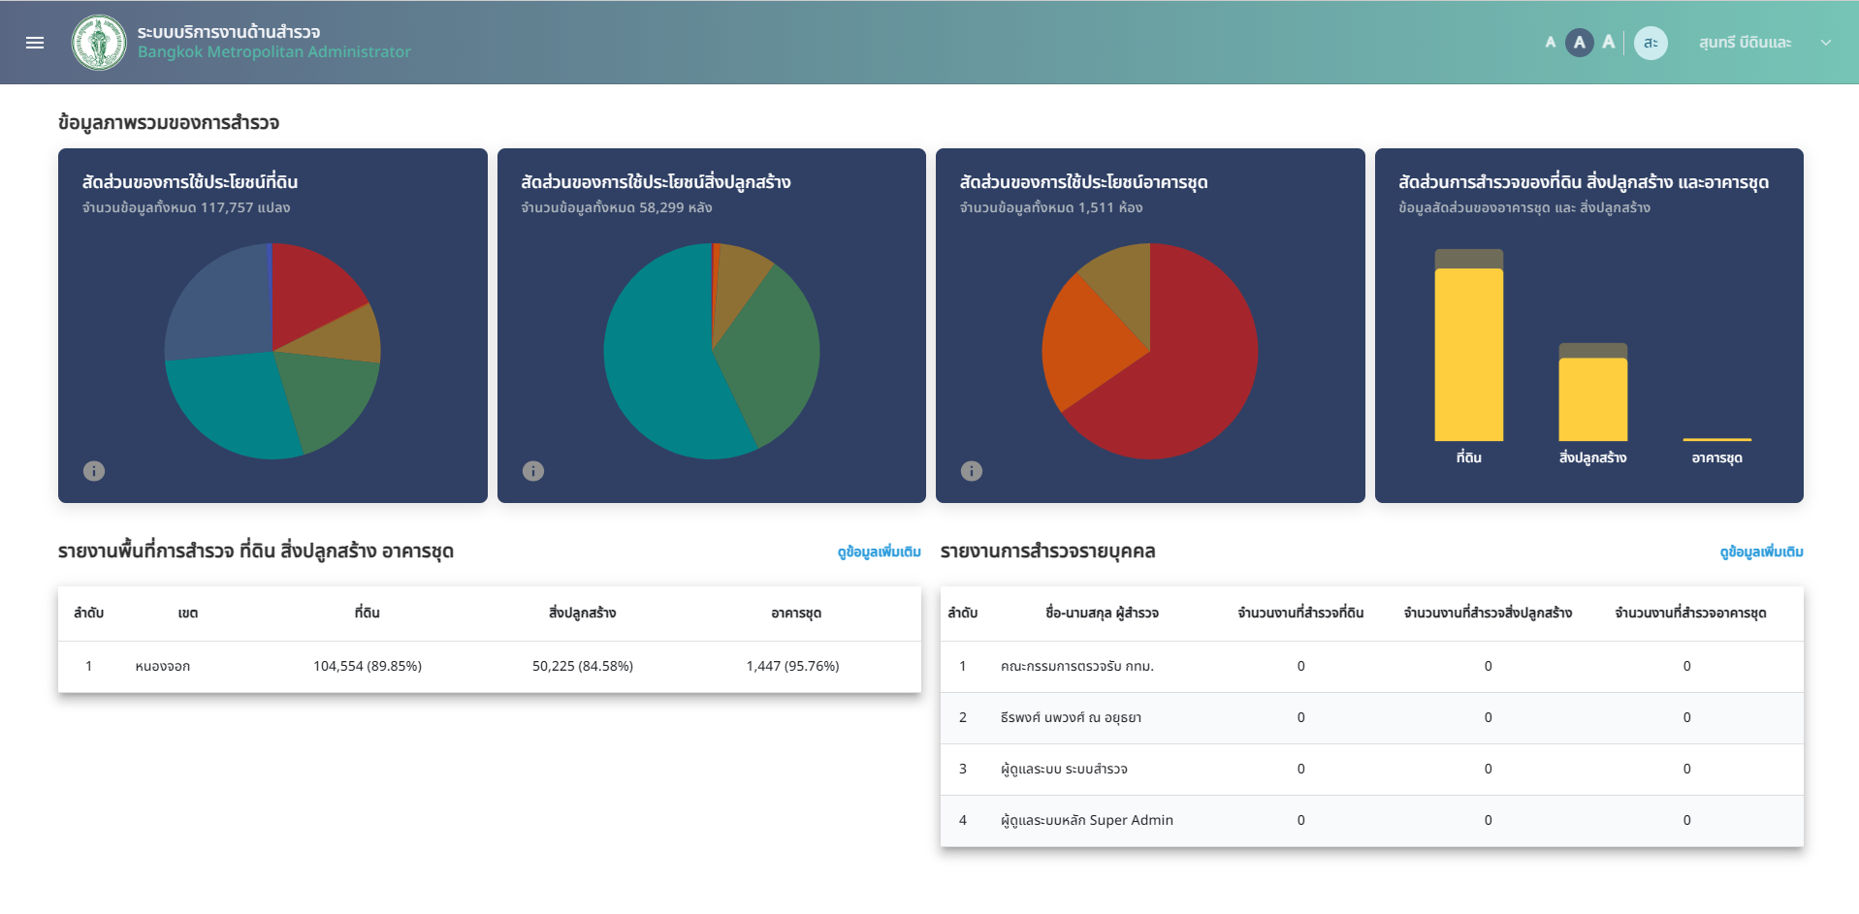Click the Bangkok Metropolitan emblem logo
Viewport: 1859px width, 914px height.
pyautogui.click(x=99, y=43)
